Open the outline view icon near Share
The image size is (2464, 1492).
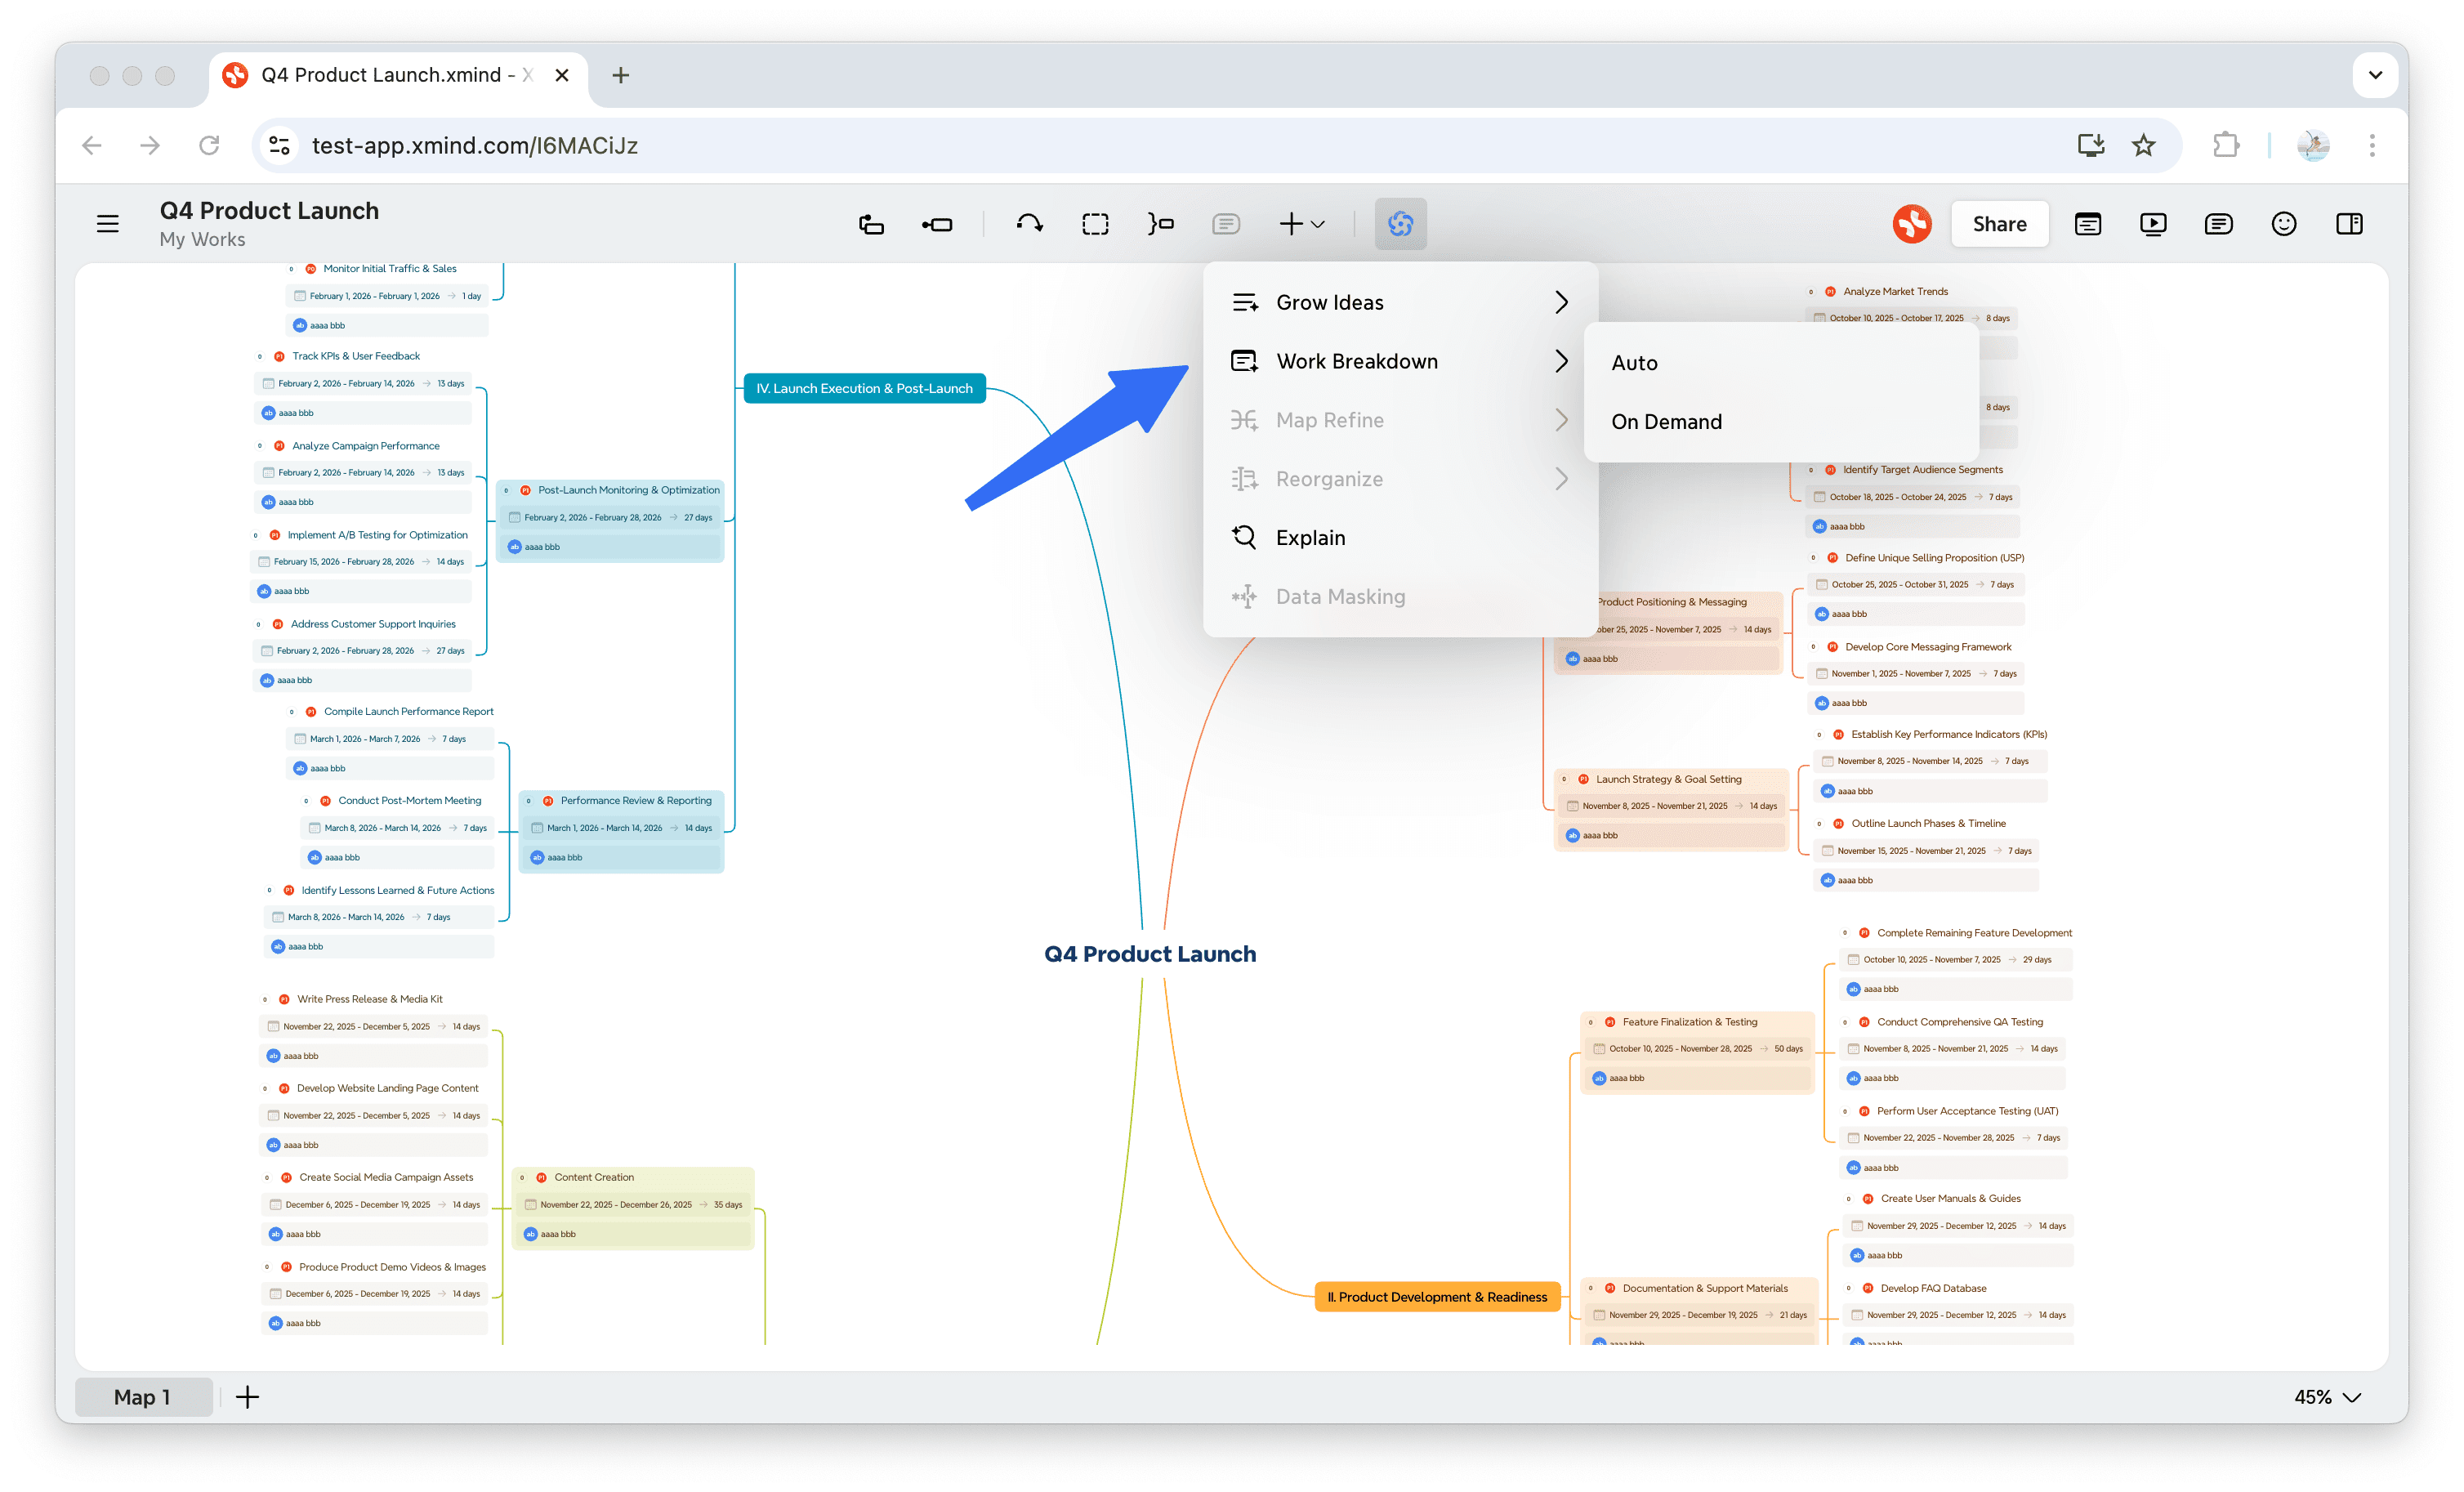pyautogui.click(x=2088, y=223)
